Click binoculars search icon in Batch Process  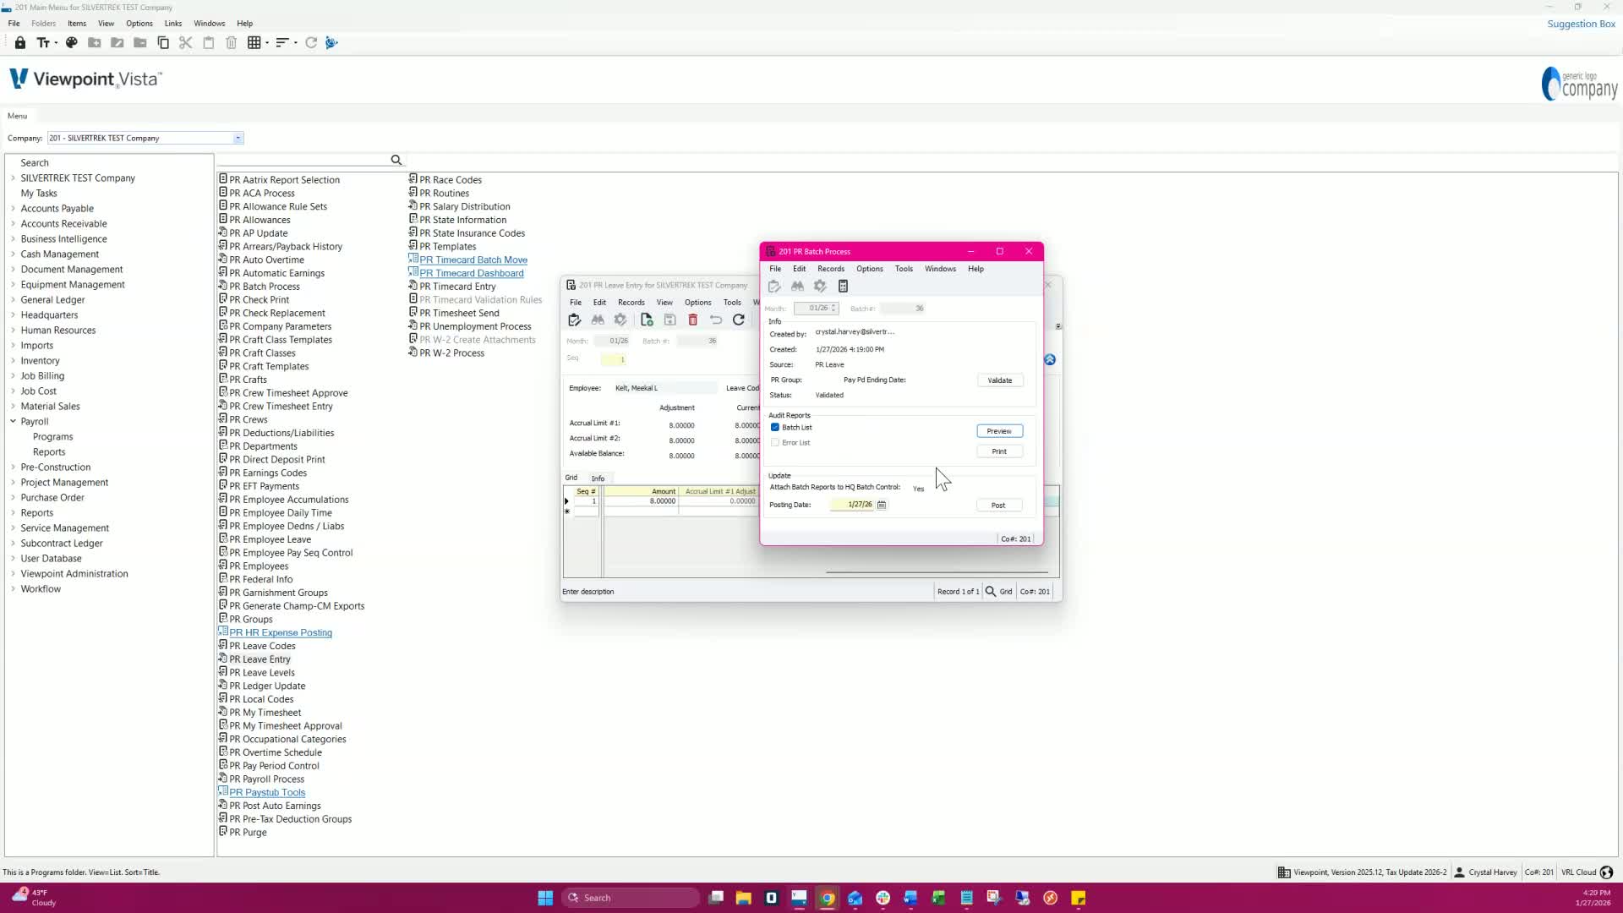[x=797, y=287]
